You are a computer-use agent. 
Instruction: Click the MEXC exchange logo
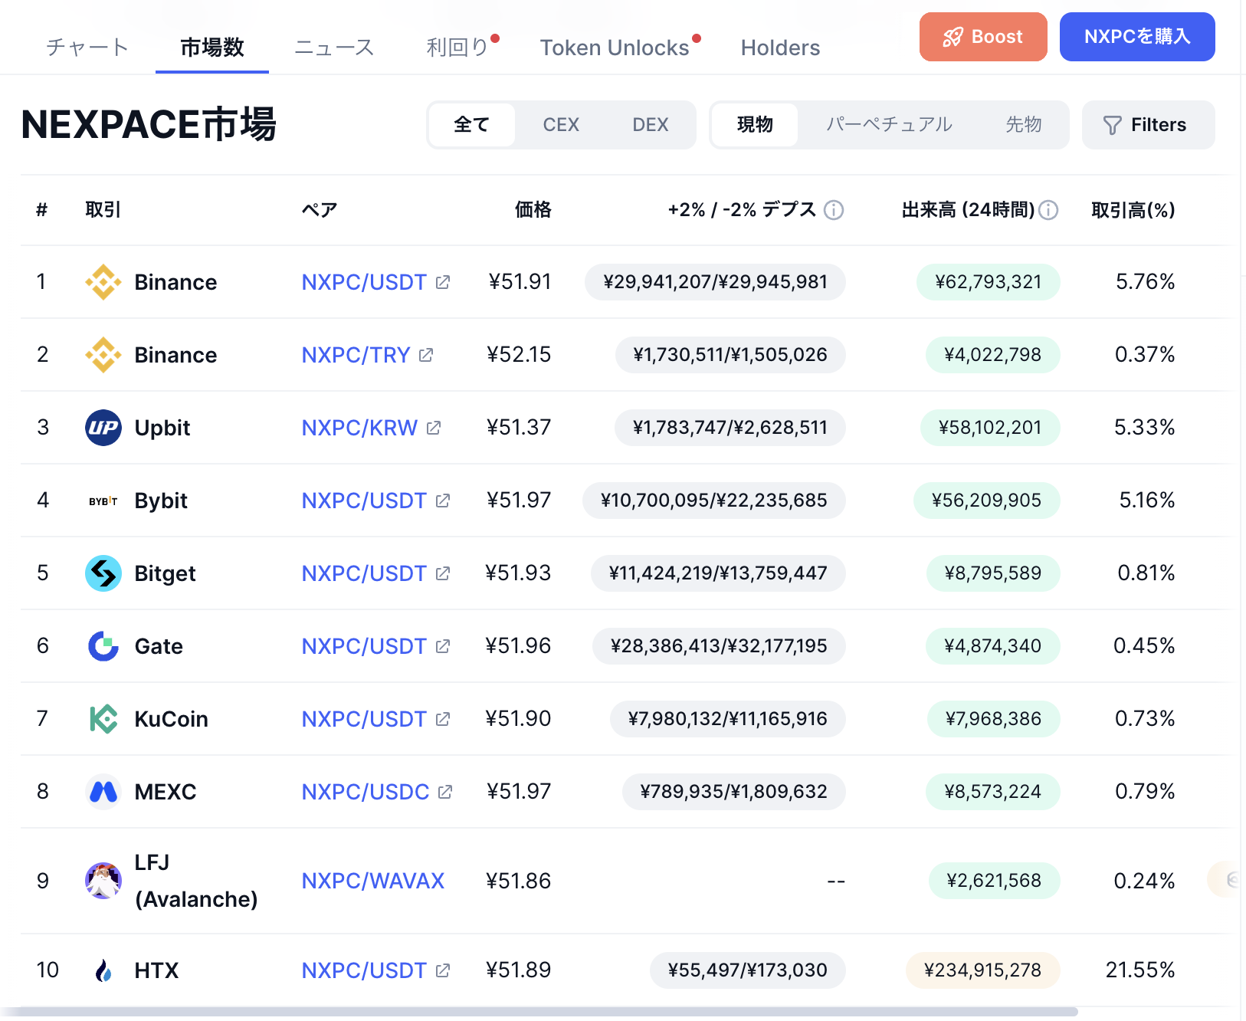click(103, 792)
